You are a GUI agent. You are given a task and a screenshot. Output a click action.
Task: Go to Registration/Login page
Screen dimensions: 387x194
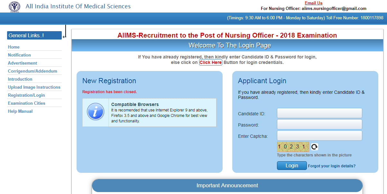click(26, 95)
